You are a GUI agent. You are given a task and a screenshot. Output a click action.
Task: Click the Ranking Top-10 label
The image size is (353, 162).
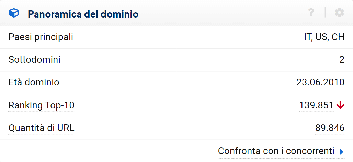(x=41, y=105)
